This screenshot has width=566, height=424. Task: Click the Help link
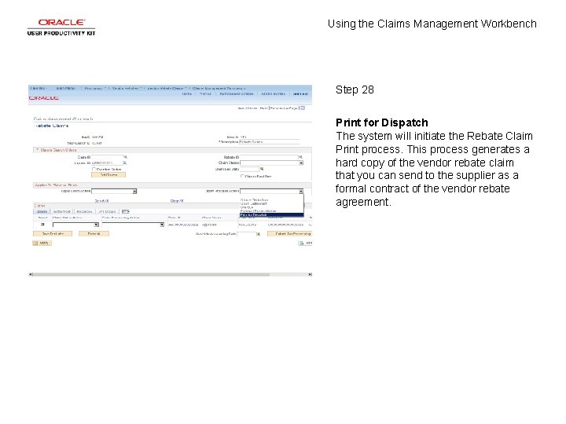pos(263,108)
